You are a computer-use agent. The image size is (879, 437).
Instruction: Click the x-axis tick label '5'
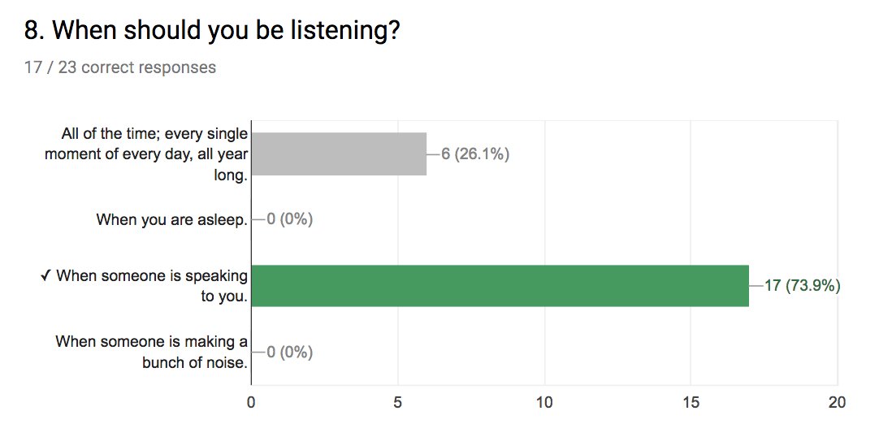coord(398,402)
